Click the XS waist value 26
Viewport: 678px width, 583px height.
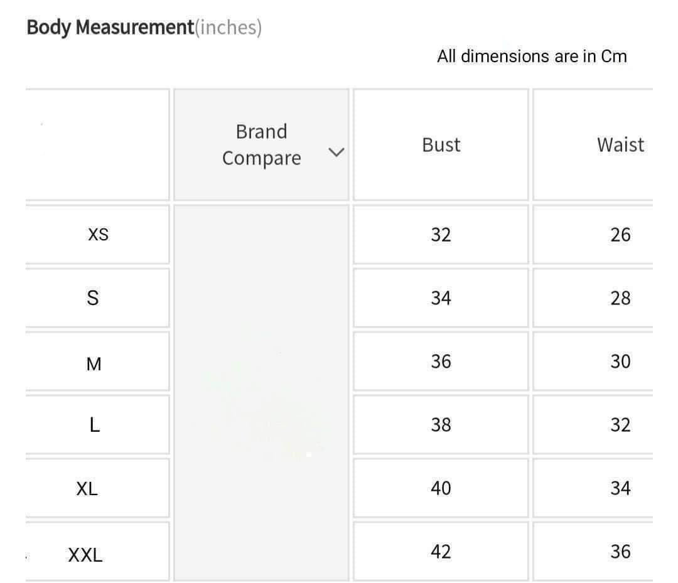point(620,235)
